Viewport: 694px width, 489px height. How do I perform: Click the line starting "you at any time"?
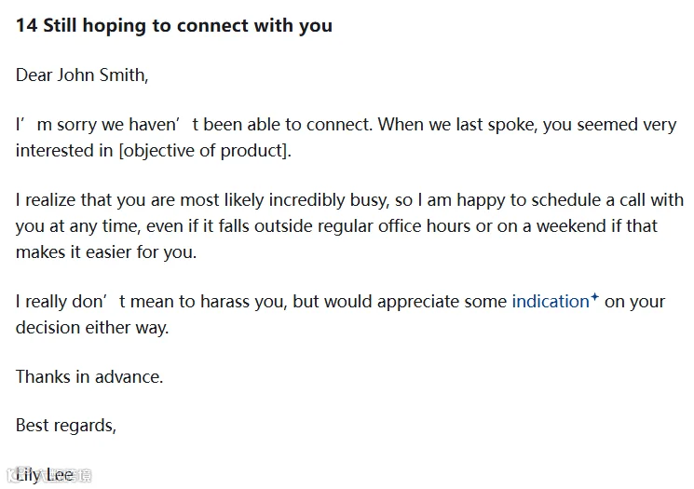tap(336, 226)
